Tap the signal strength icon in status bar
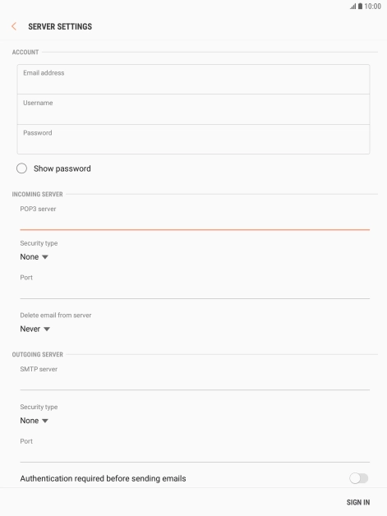 (x=352, y=7)
